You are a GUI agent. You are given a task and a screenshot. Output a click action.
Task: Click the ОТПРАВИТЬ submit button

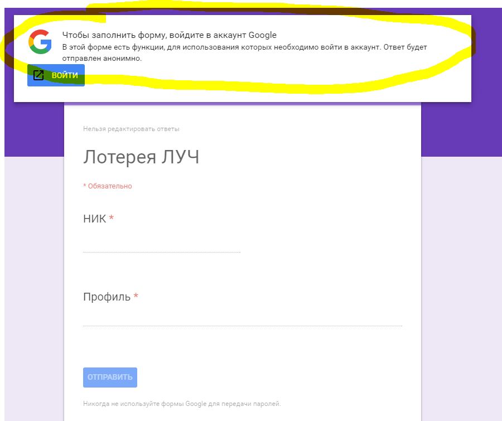click(110, 378)
